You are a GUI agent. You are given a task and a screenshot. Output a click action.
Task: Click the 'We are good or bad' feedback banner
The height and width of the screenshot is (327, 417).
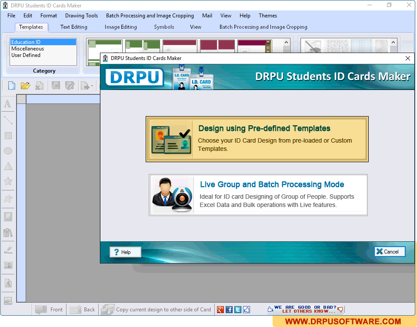click(x=306, y=309)
